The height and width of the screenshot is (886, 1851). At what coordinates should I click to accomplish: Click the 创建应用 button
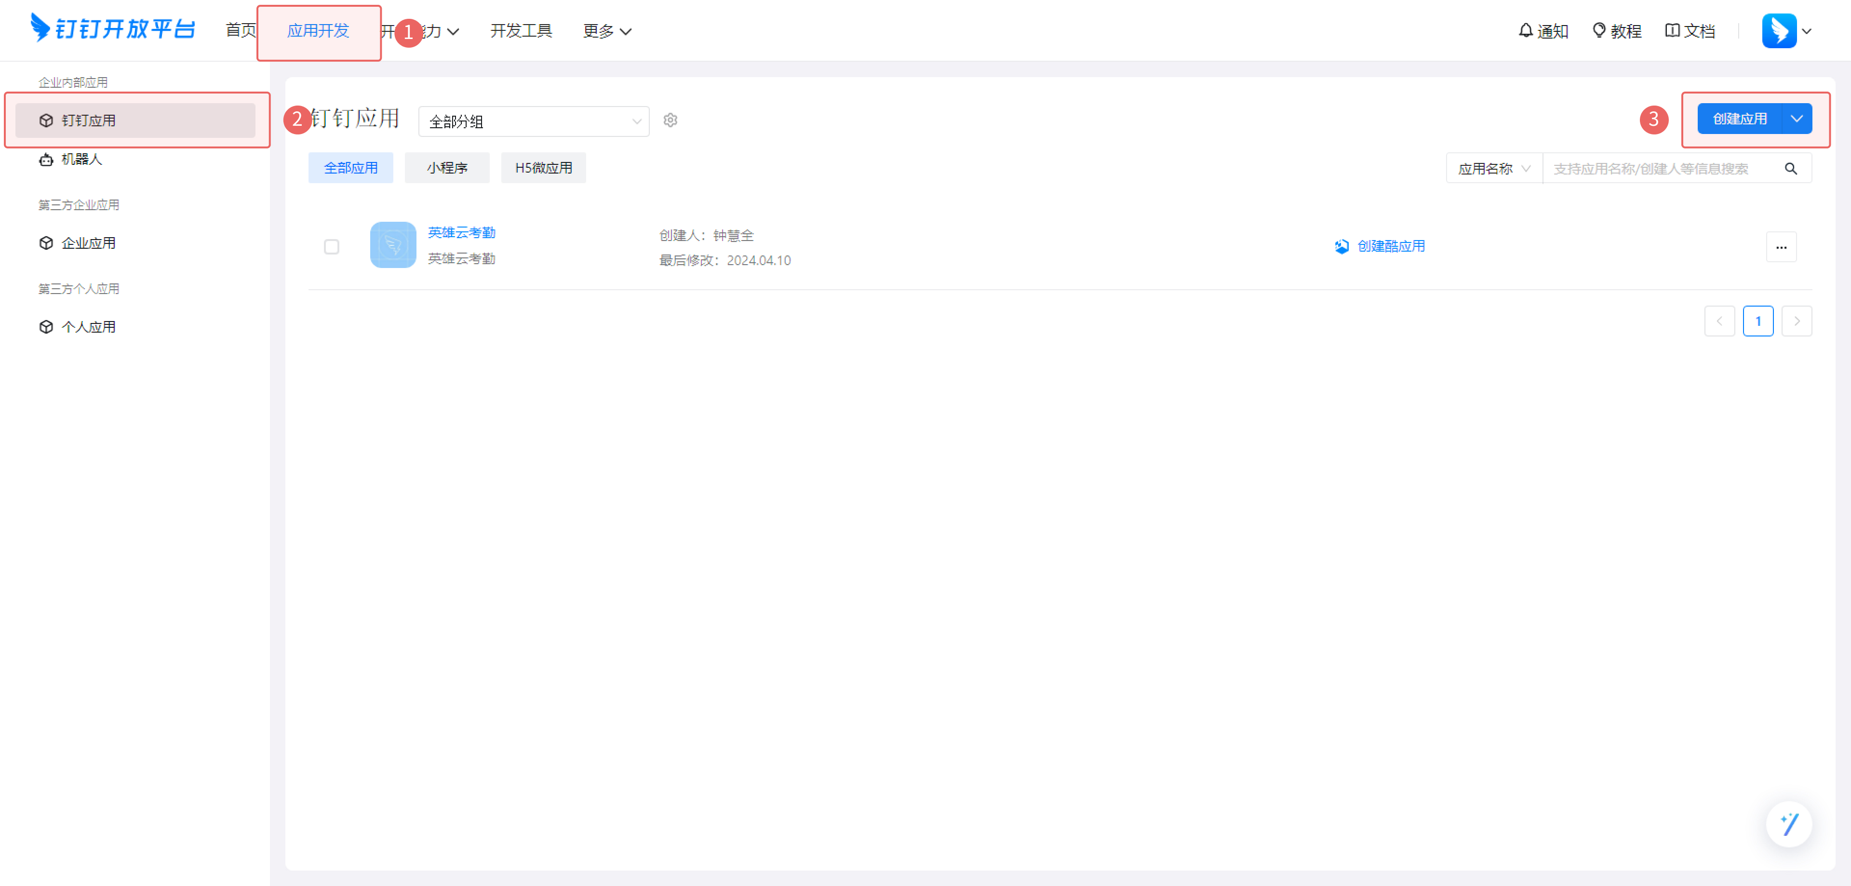1740,119
